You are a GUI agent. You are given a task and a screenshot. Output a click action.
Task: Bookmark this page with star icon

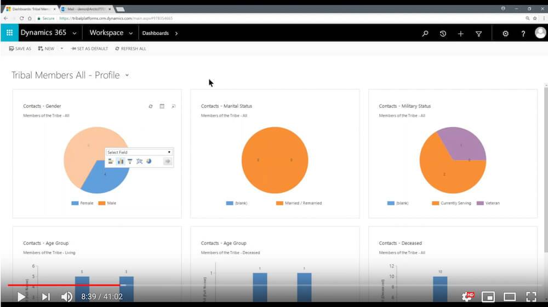[x=535, y=18]
